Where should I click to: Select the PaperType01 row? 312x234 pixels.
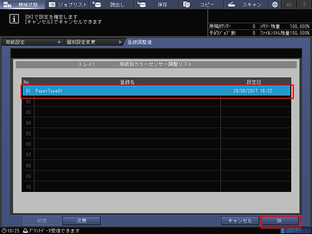tap(156, 91)
